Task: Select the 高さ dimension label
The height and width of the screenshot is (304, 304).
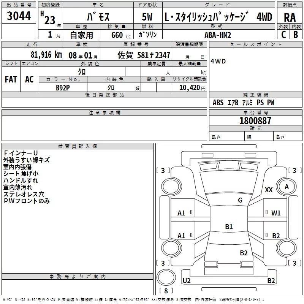Action: [x=280, y=137]
